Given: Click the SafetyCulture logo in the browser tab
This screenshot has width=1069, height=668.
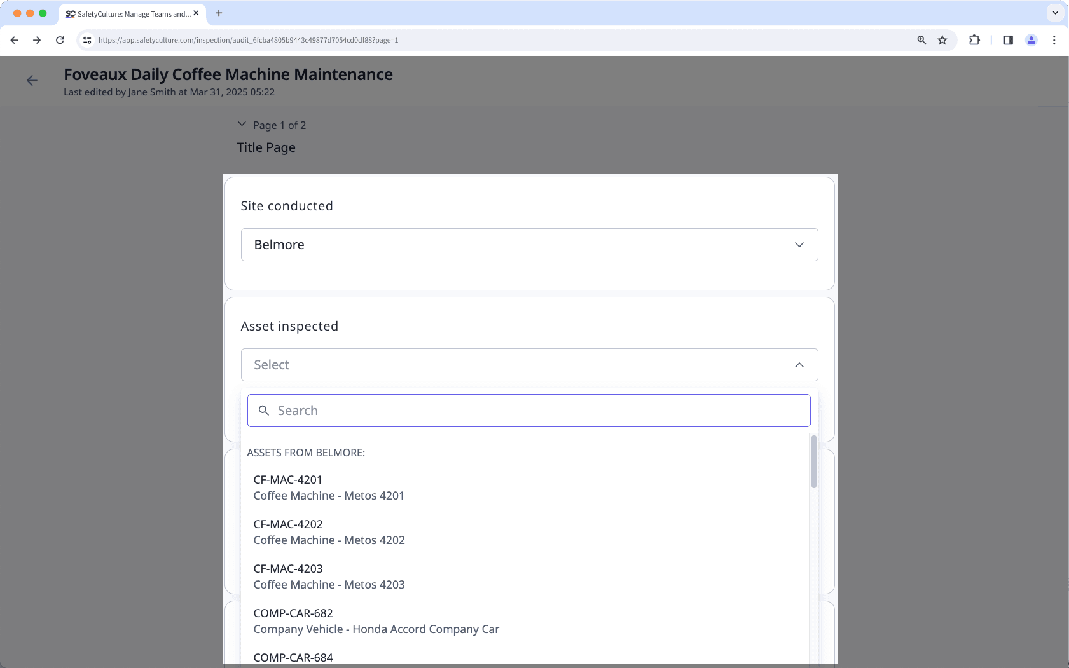Looking at the screenshot, I should (x=69, y=13).
